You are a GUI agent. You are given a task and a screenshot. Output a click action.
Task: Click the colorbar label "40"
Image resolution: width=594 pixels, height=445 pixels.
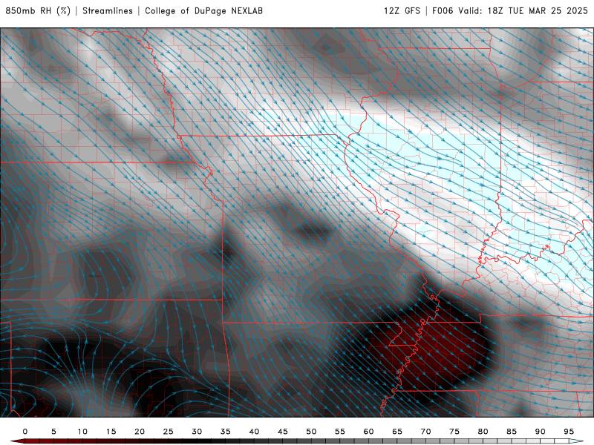click(254, 432)
